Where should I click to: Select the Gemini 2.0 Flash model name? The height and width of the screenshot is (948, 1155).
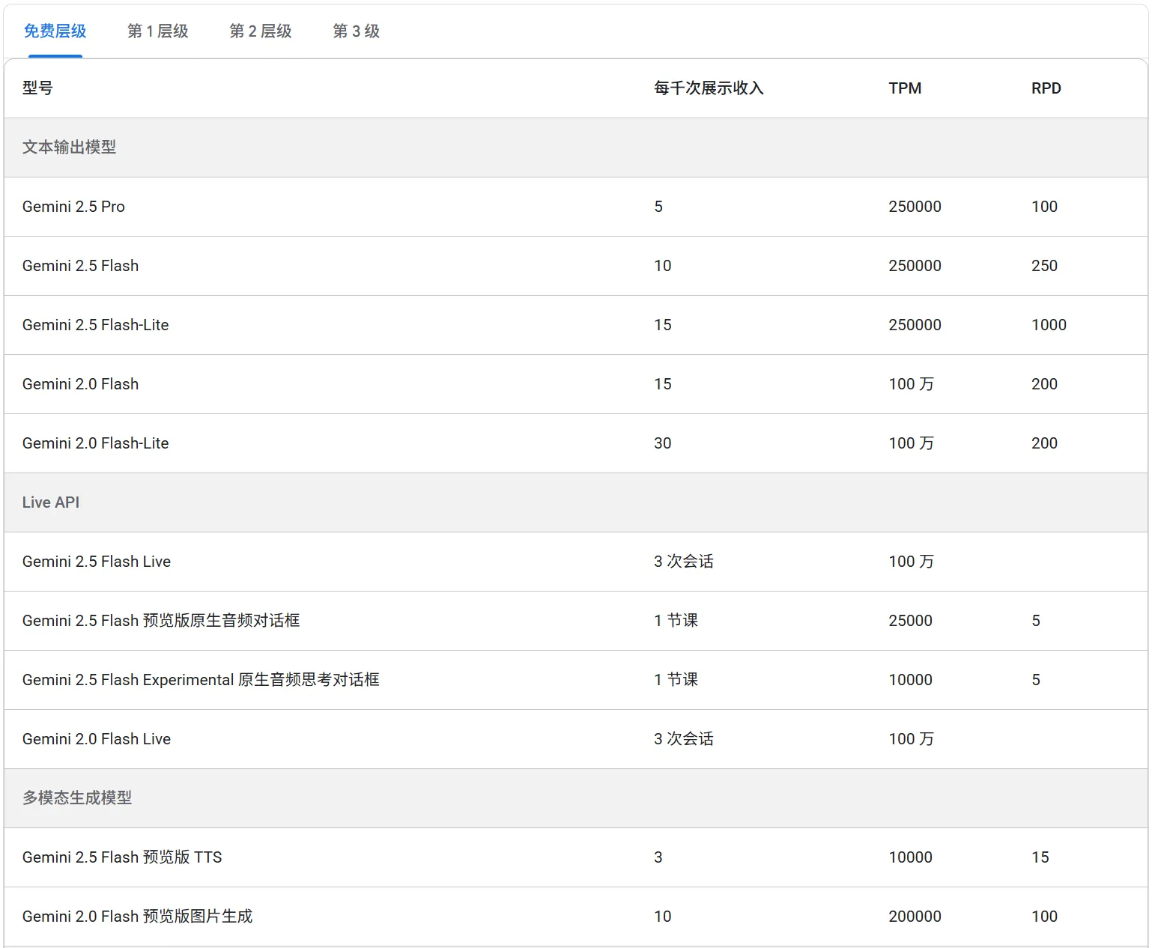80,384
